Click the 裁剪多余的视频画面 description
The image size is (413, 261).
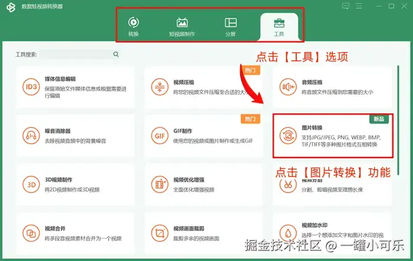pyautogui.click(x=196, y=239)
